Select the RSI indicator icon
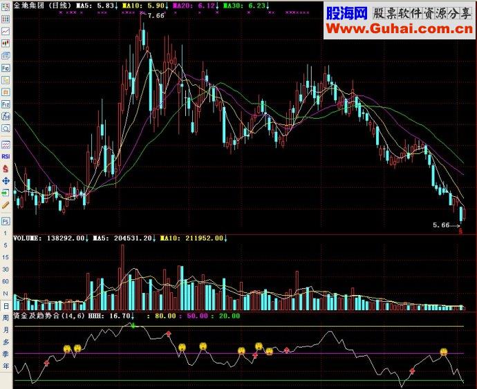 pos(6,156)
